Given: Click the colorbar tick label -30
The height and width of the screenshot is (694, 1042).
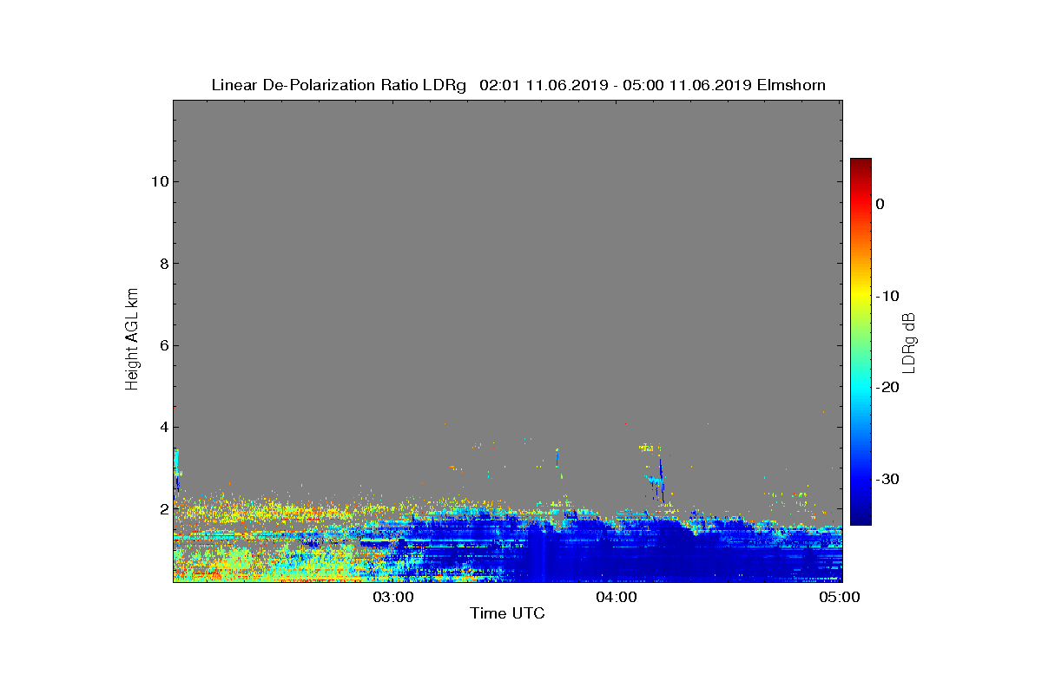Looking at the screenshot, I should point(887,480).
